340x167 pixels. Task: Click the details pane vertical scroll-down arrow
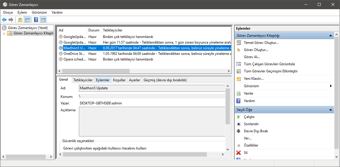point(228,149)
